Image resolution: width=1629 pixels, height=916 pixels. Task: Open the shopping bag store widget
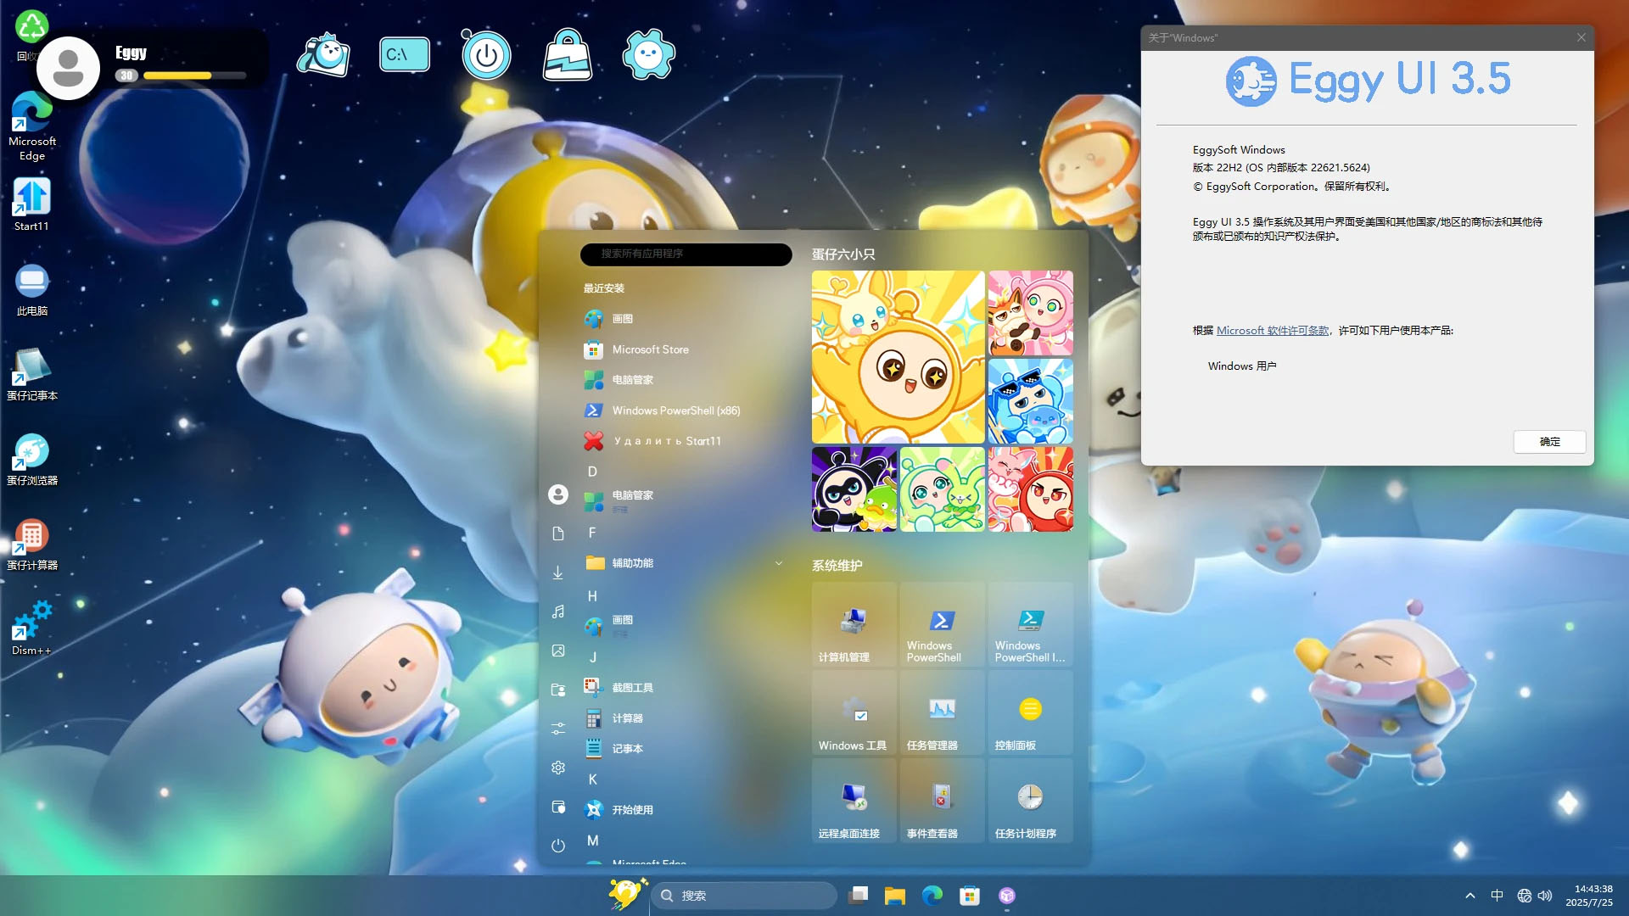pos(568,55)
